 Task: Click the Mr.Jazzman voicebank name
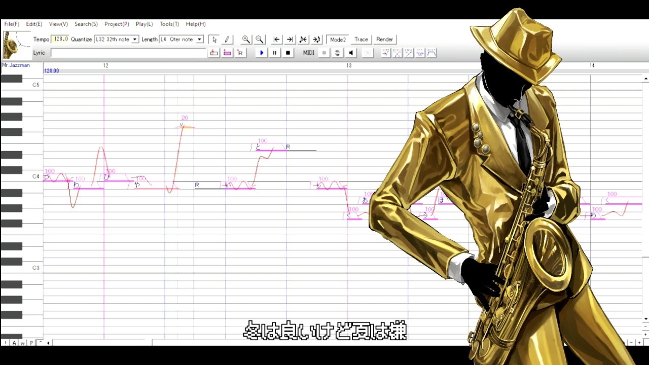(16, 65)
